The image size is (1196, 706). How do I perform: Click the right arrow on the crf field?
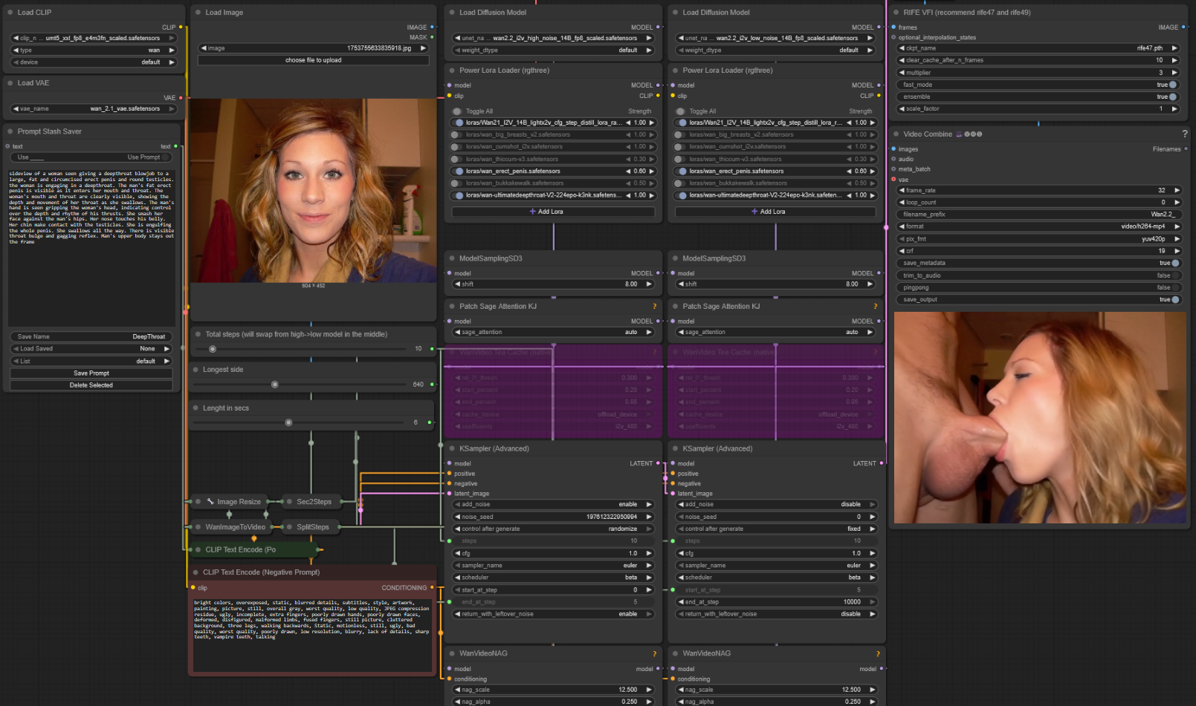pos(1176,251)
